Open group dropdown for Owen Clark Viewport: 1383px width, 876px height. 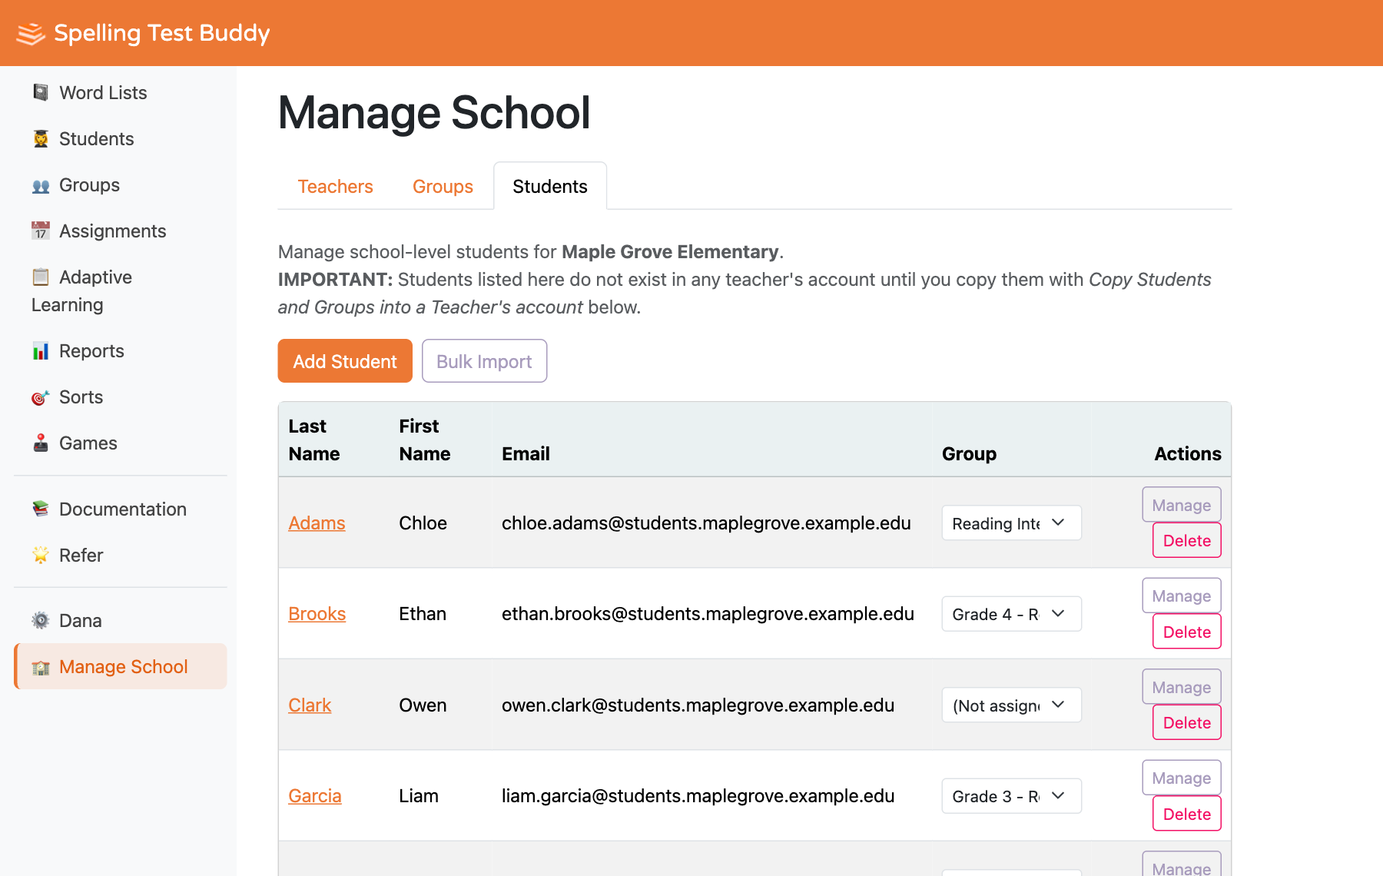pyautogui.click(x=1011, y=705)
